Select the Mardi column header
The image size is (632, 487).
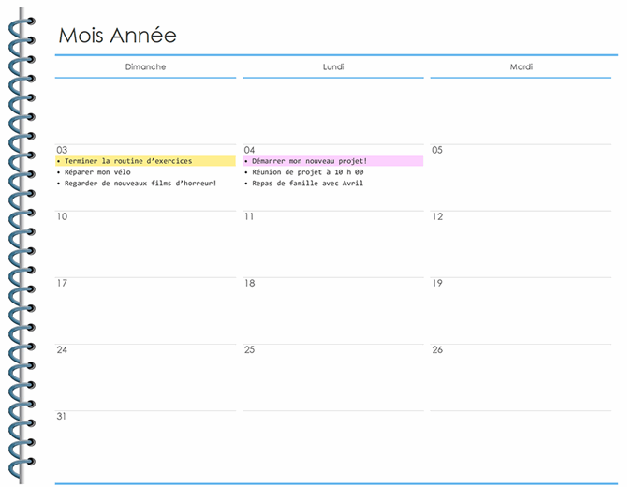point(521,66)
